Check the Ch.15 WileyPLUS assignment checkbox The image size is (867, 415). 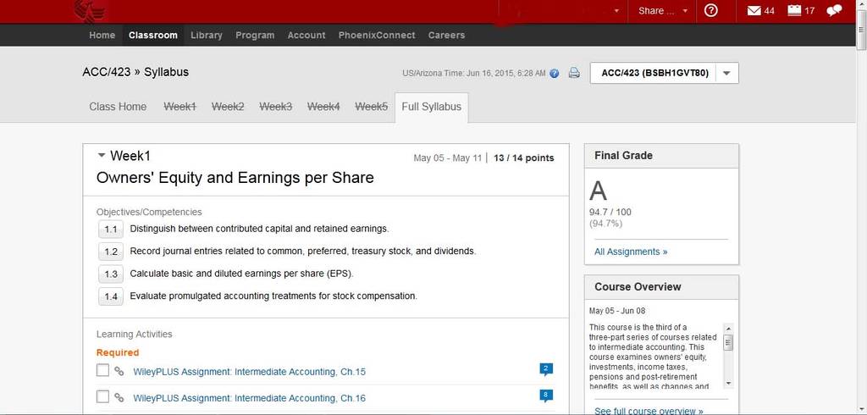point(102,371)
